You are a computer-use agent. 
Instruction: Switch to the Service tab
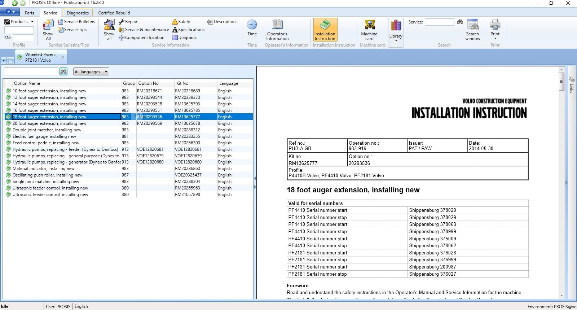click(50, 13)
